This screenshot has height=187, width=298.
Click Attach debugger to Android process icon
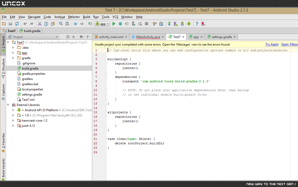(133, 24)
